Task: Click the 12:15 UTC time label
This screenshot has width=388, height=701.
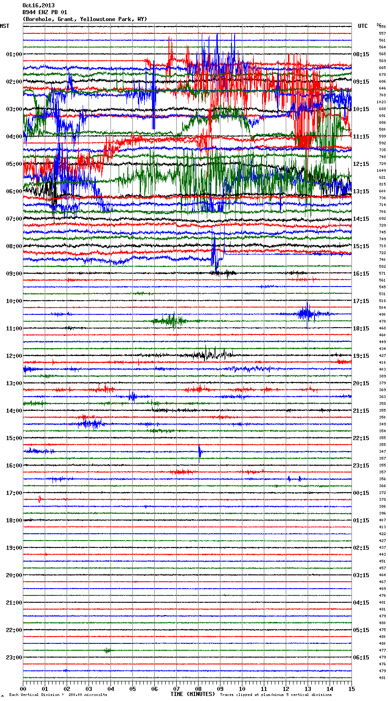Action: point(361,164)
